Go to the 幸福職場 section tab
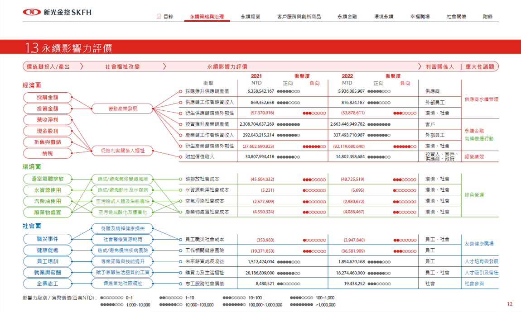This screenshot has height=312, width=521. point(420,17)
